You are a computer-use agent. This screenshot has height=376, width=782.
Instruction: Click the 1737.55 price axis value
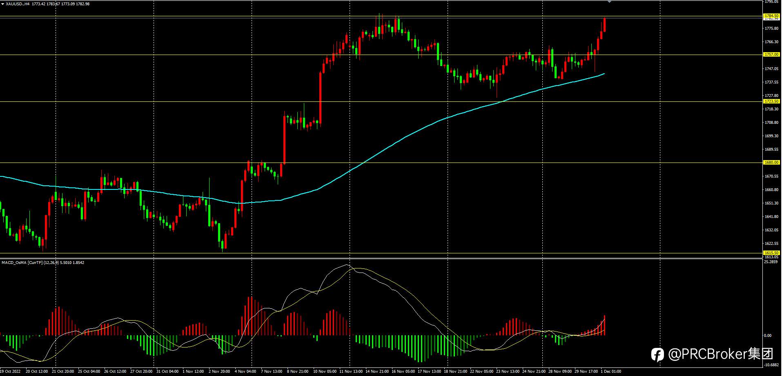pos(771,82)
